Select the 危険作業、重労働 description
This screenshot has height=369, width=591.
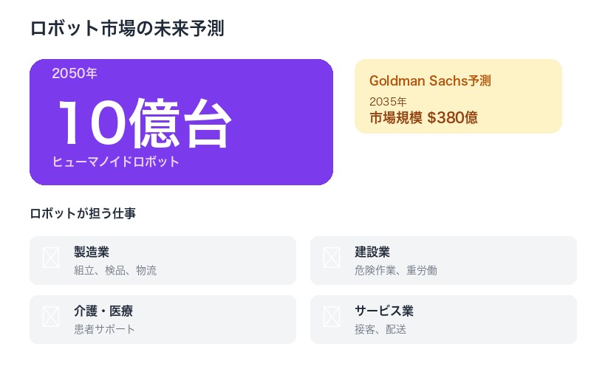coord(396,270)
